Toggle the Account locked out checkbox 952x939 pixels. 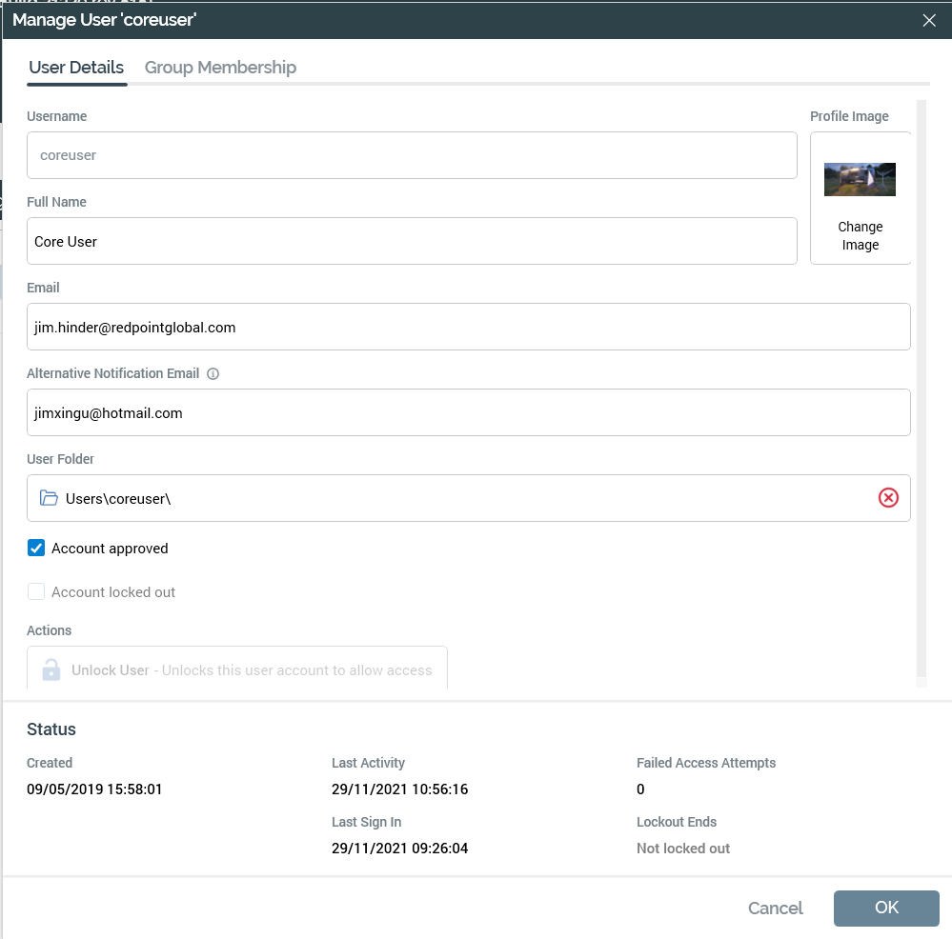pyautogui.click(x=36, y=592)
